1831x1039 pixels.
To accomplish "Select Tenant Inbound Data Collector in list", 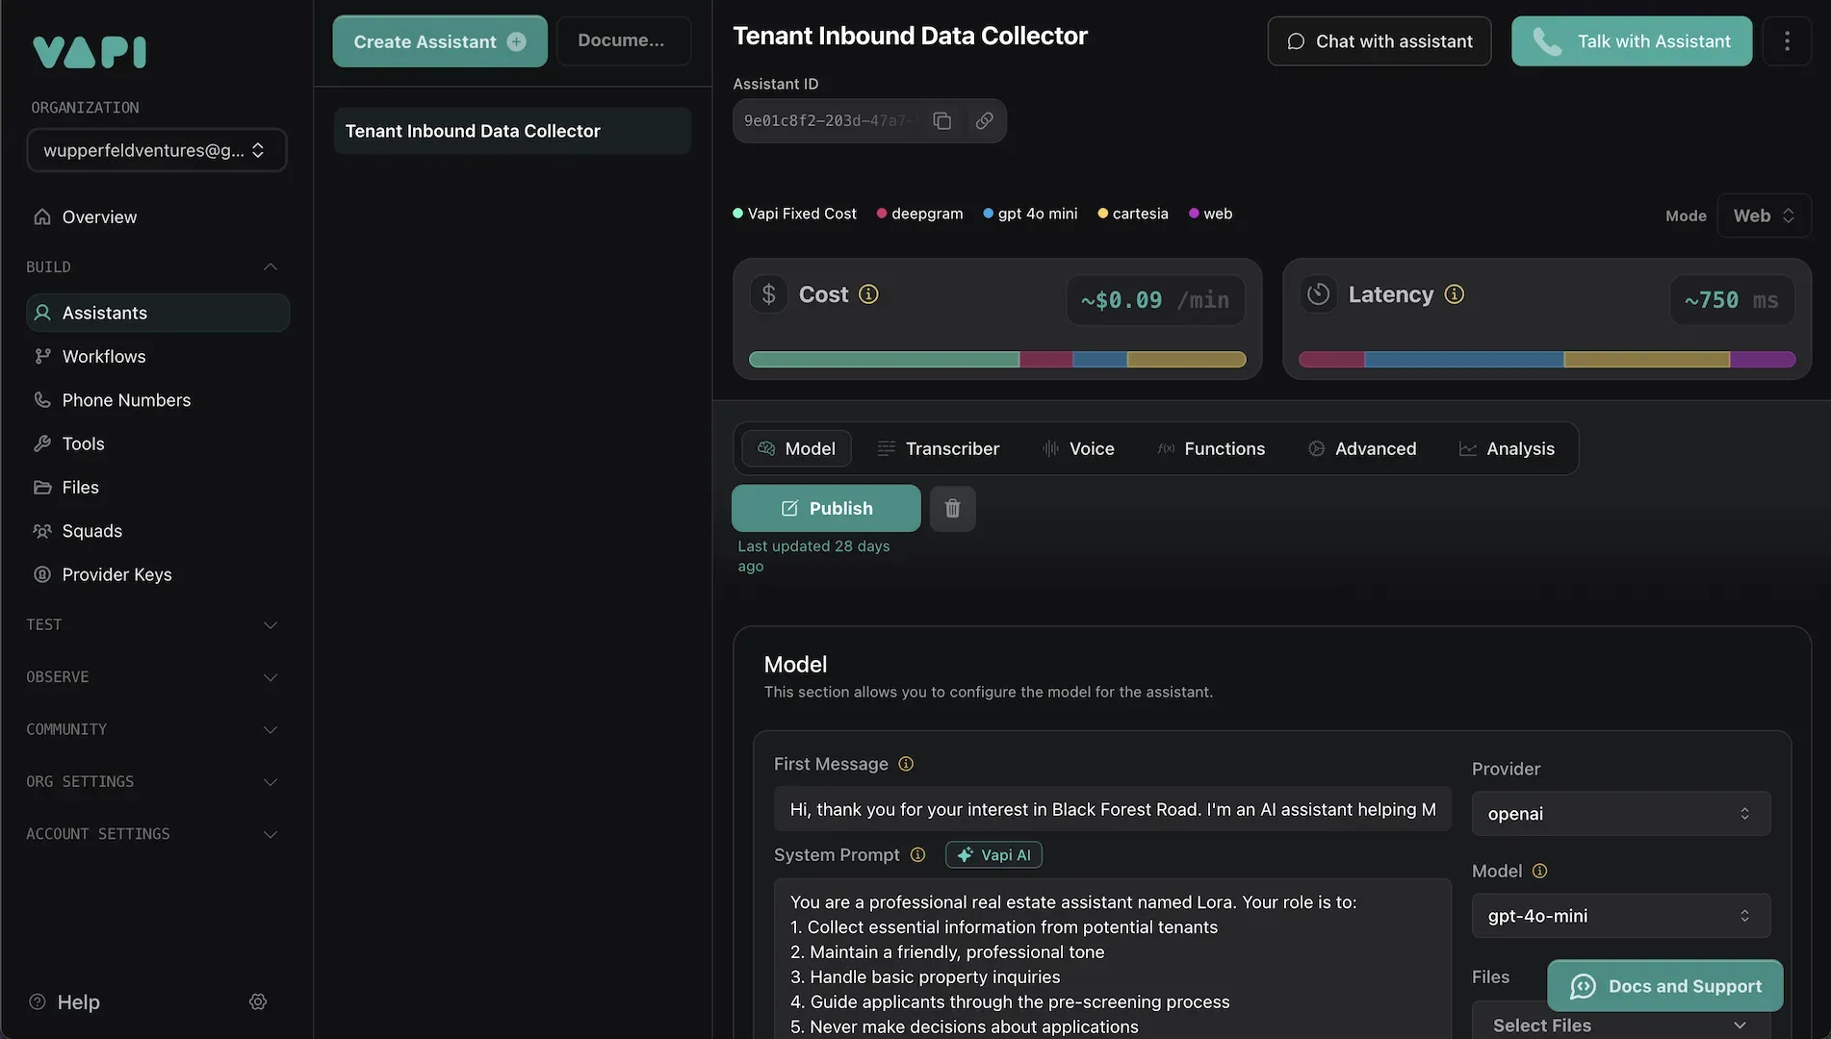I will click(x=512, y=131).
